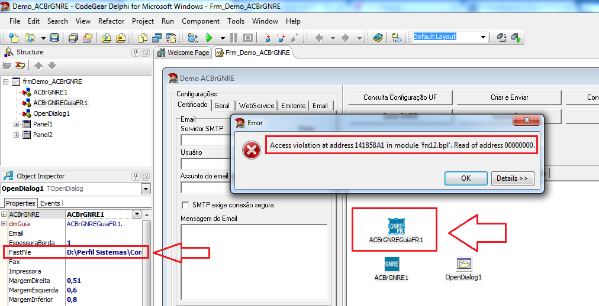The height and width of the screenshot is (306, 599).
Task: Click Details >> in the Error dialog
Action: click(x=512, y=178)
